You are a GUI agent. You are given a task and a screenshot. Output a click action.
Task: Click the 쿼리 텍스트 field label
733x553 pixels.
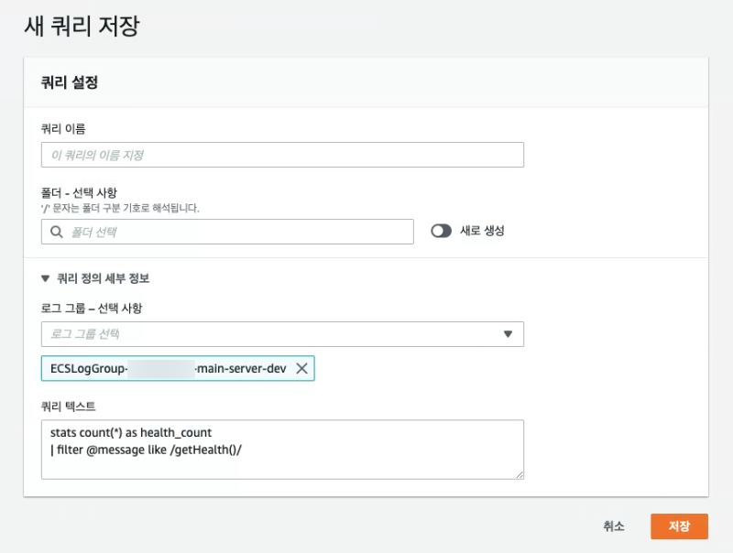pyautogui.click(x=68, y=405)
